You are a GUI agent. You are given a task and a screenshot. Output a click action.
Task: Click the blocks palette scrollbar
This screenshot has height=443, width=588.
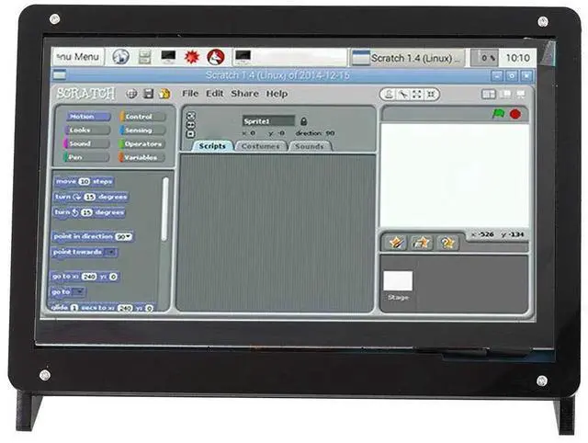165,209
